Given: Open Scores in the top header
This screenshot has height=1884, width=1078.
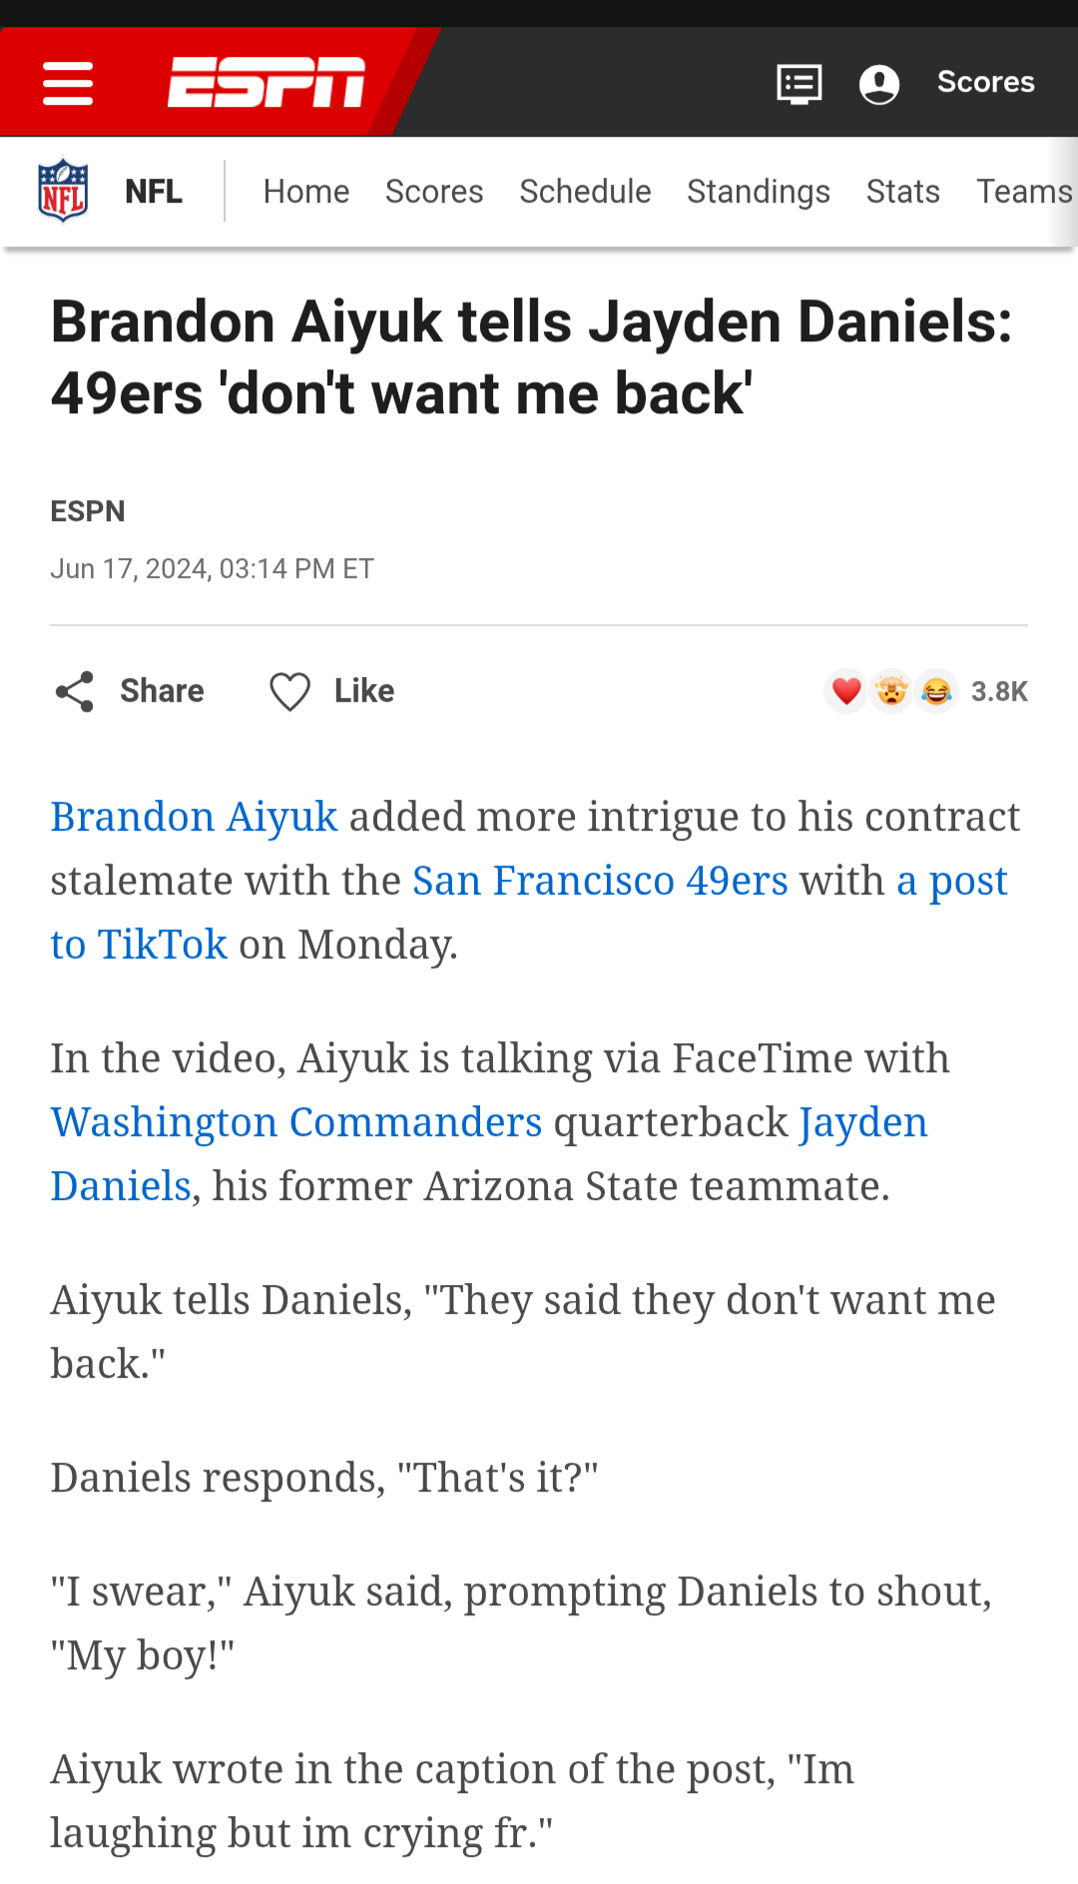Looking at the screenshot, I should click(985, 82).
